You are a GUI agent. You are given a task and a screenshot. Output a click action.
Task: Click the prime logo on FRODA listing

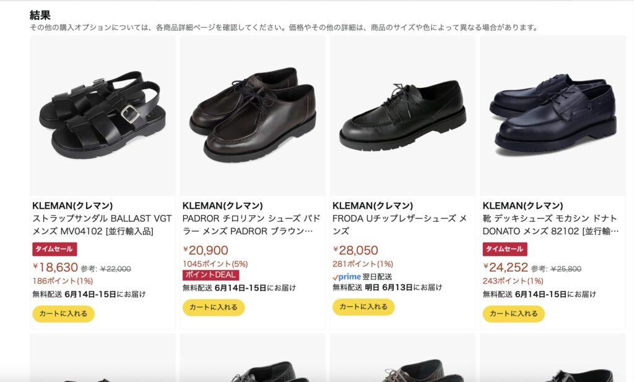click(x=347, y=277)
